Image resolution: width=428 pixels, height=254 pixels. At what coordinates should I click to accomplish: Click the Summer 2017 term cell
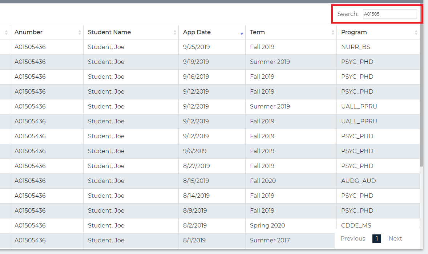pos(270,240)
